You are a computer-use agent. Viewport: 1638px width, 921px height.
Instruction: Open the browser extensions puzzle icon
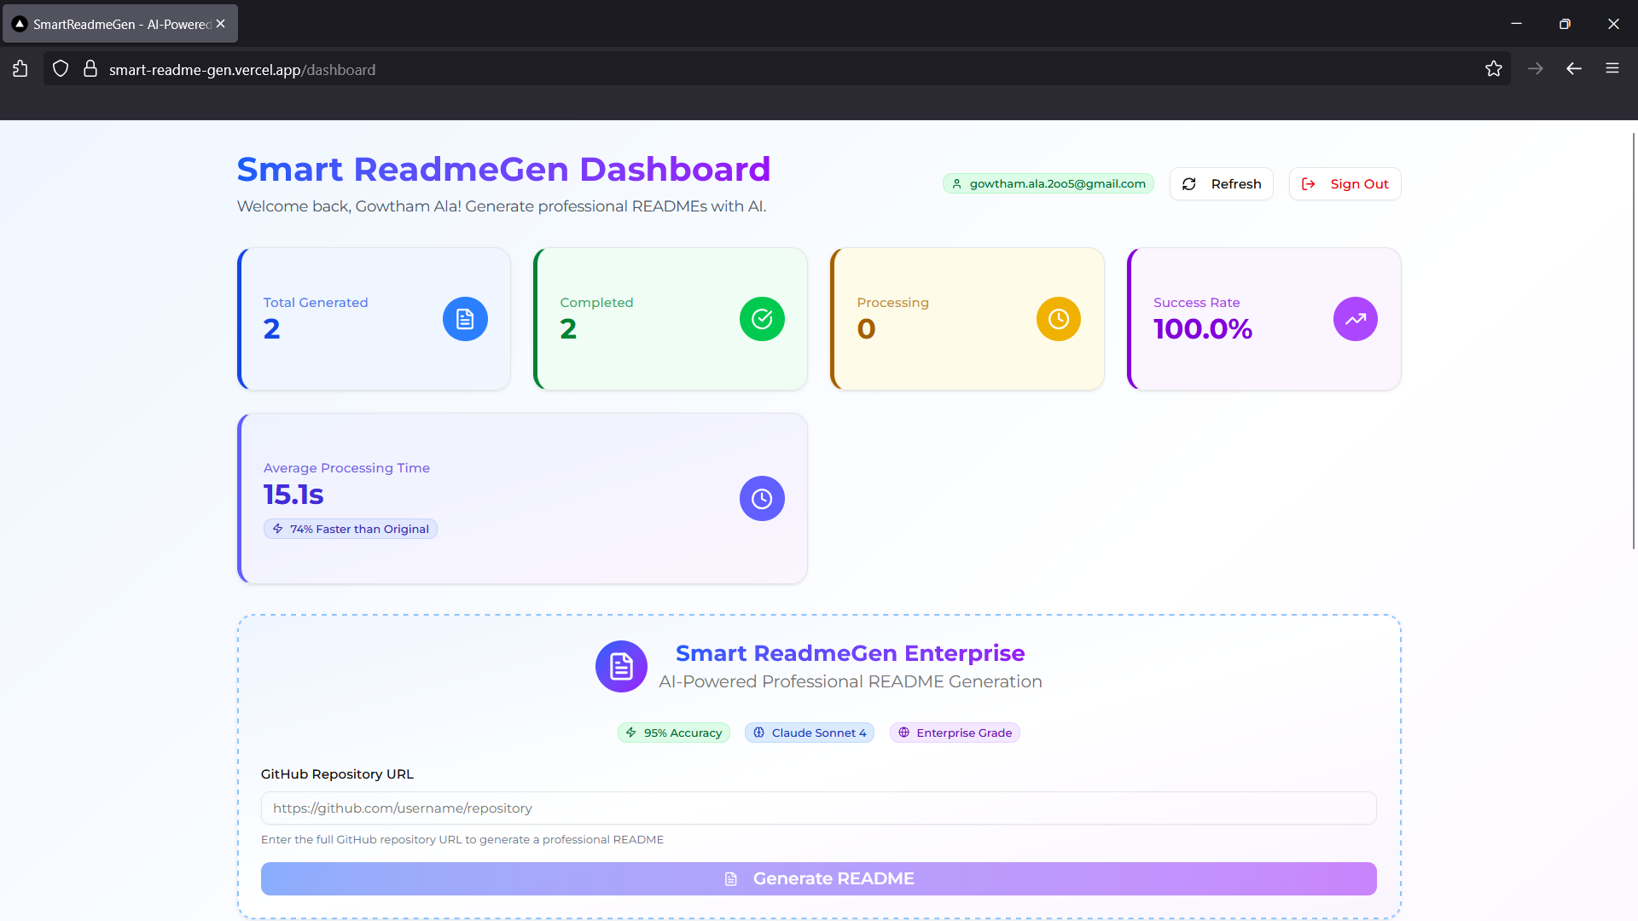point(20,69)
